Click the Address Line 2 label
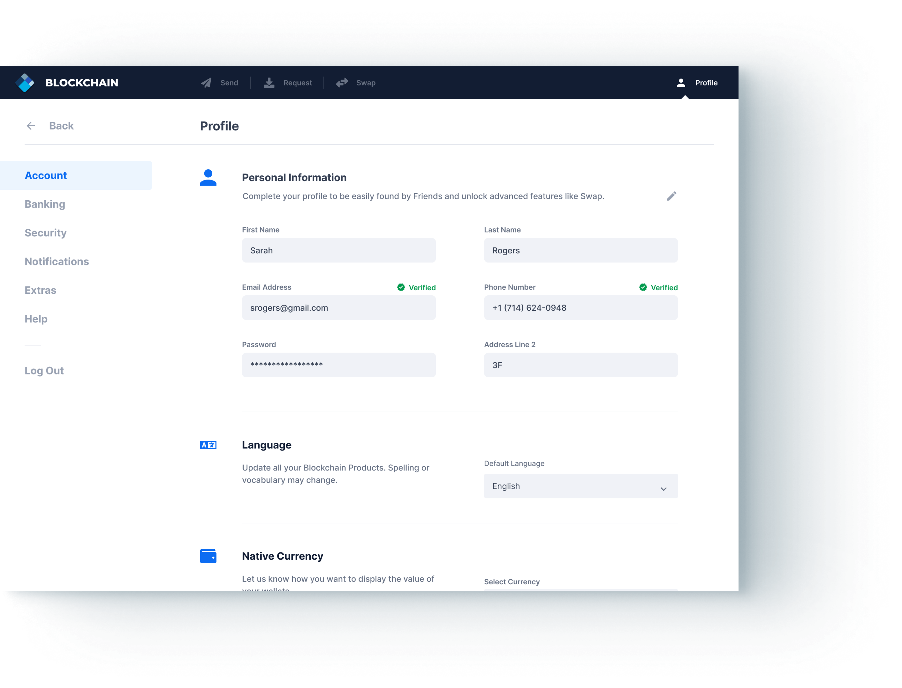Viewport: 902px width, 688px height. (510, 344)
